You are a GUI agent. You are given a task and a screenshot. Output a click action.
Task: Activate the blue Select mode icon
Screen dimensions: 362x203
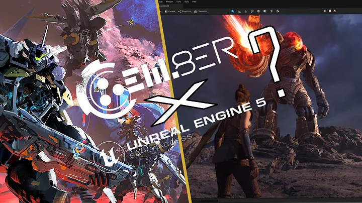point(233,11)
